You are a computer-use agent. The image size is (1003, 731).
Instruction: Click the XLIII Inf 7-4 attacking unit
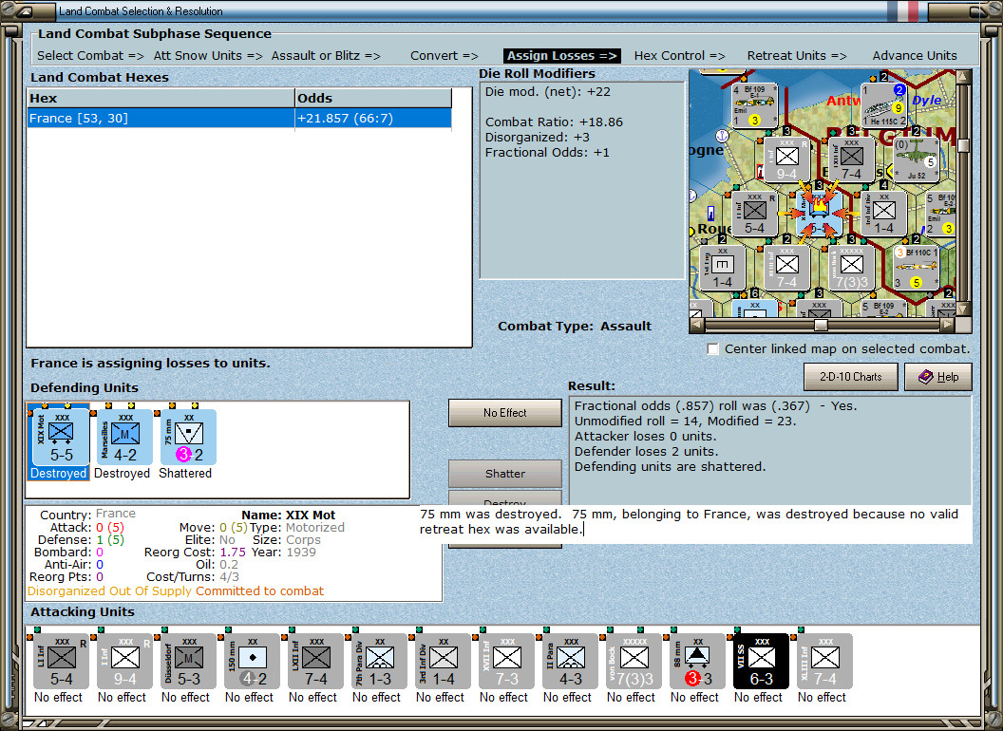(824, 662)
